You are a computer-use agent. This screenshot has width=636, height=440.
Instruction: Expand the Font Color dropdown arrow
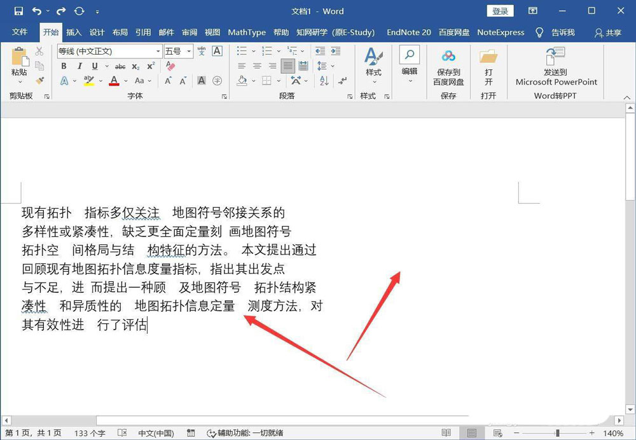[125, 81]
